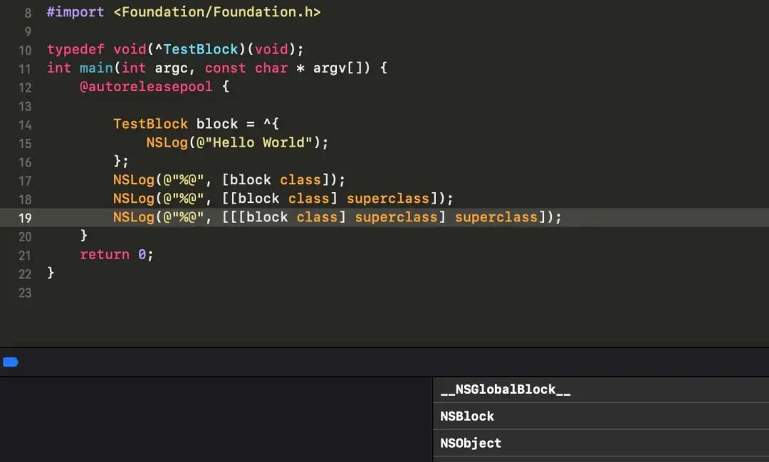Click the argv[] parameter text
Viewport: 769px width, 462px height.
point(341,68)
